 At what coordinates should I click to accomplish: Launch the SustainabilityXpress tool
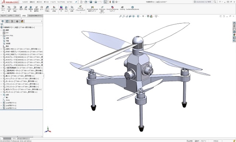point(133,8)
